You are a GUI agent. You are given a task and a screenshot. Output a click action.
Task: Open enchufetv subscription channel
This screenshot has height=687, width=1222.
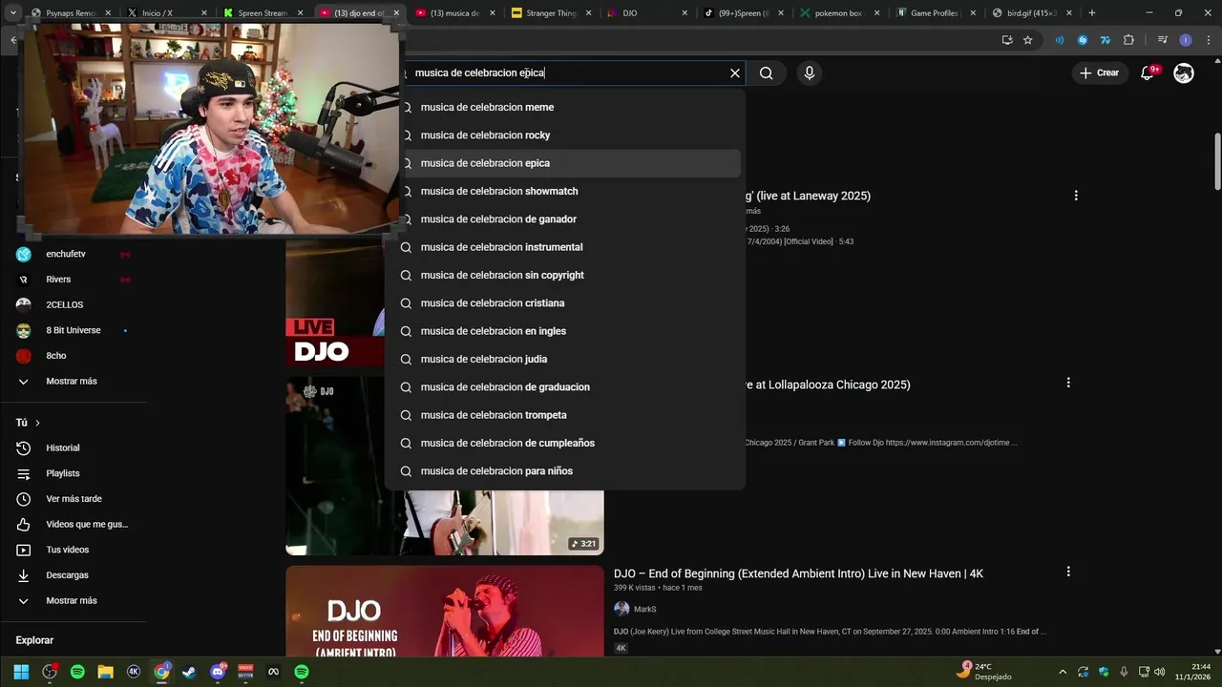[74, 254]
